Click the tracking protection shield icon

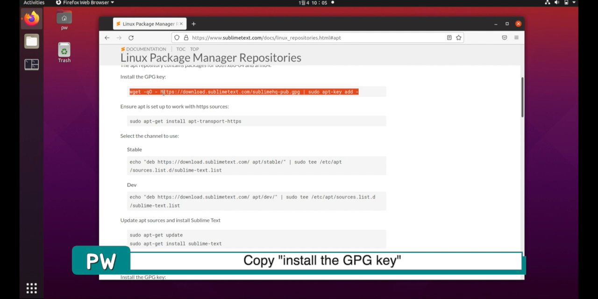(177, 38)
